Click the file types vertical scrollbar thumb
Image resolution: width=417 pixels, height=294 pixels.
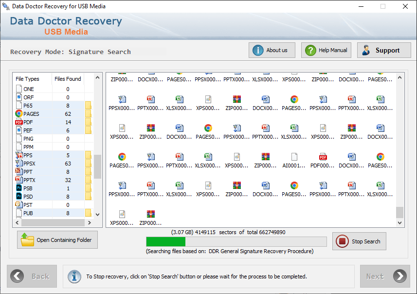(98, 166)
